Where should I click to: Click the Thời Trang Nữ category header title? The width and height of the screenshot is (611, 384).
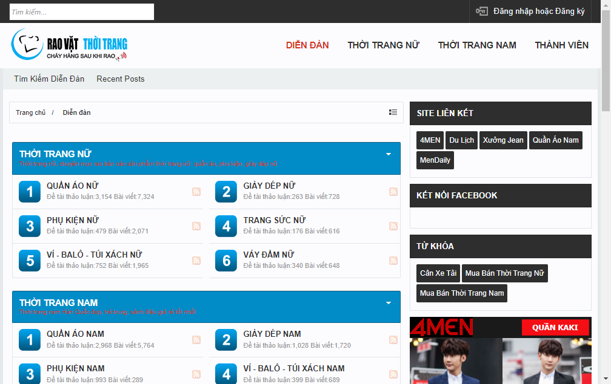click(55, 154)
